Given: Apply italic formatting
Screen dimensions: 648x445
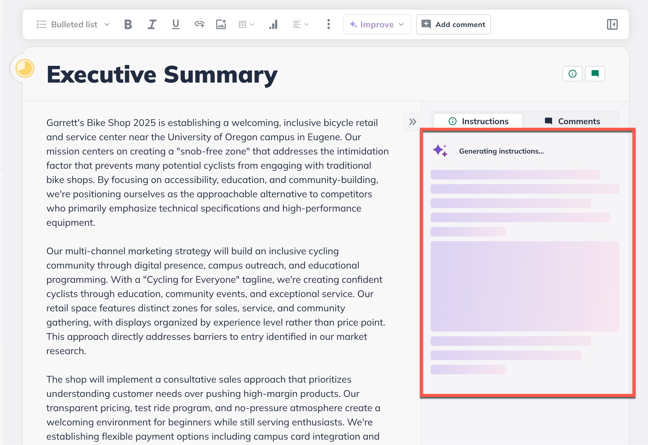Looking at the screenshot, I should (152, 24).
